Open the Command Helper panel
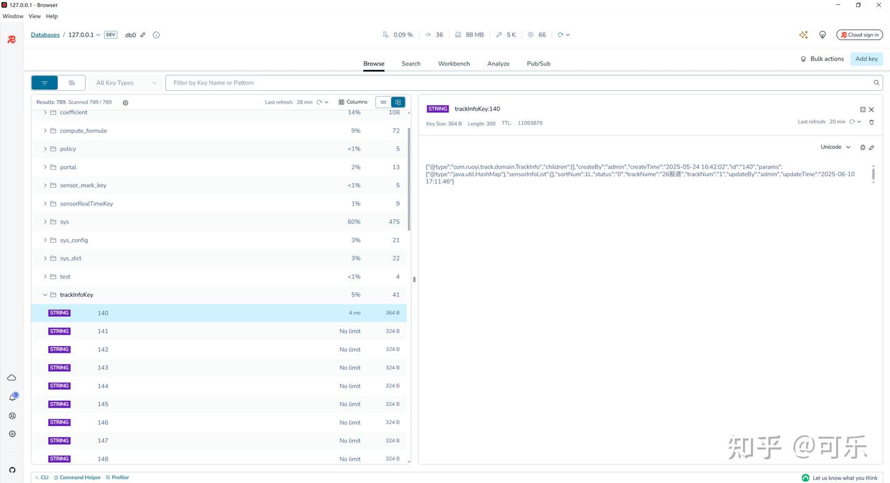 pyautogui.click(x=77, y=477)
